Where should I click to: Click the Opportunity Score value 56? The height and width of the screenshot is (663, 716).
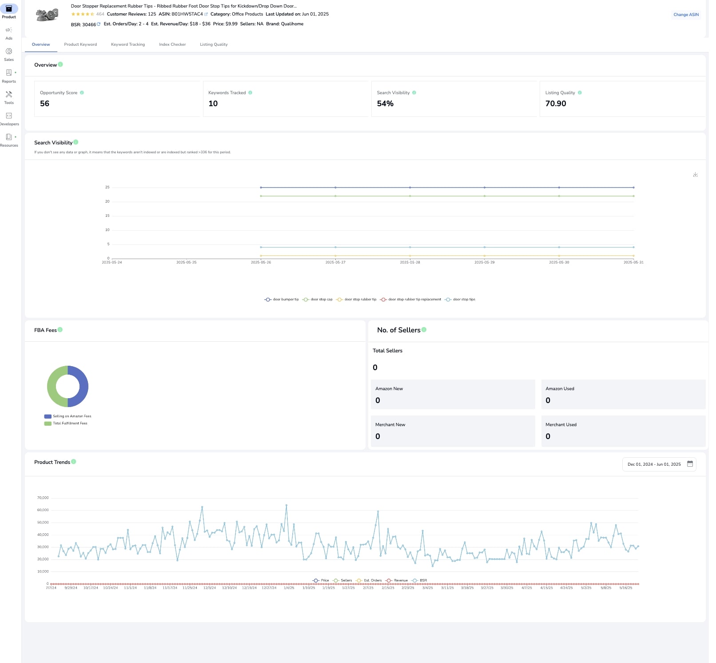click(45, 104)
